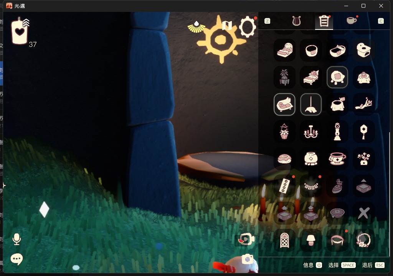Screen dimensions: 393x276
Task: Click the white diamond marker on grass
Action: [x=44, y=209]
